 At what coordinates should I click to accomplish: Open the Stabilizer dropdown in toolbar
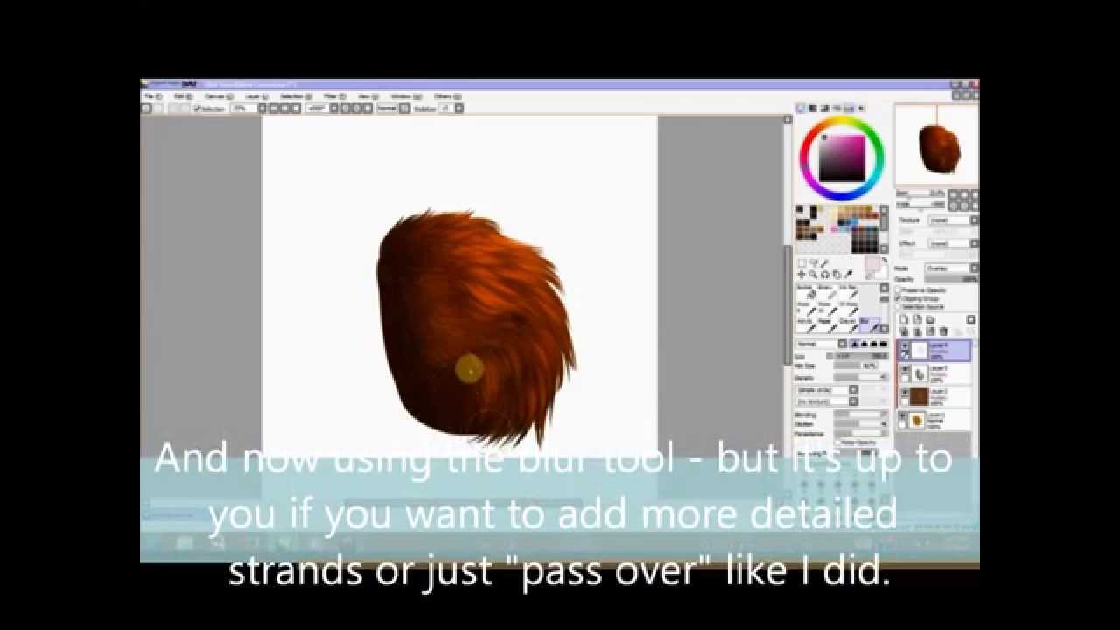[x=451, y=108]
